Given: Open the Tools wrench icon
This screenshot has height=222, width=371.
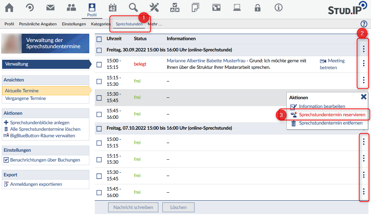Looking at the screenshot, I should pyautogui.click(x=154, y=8).
